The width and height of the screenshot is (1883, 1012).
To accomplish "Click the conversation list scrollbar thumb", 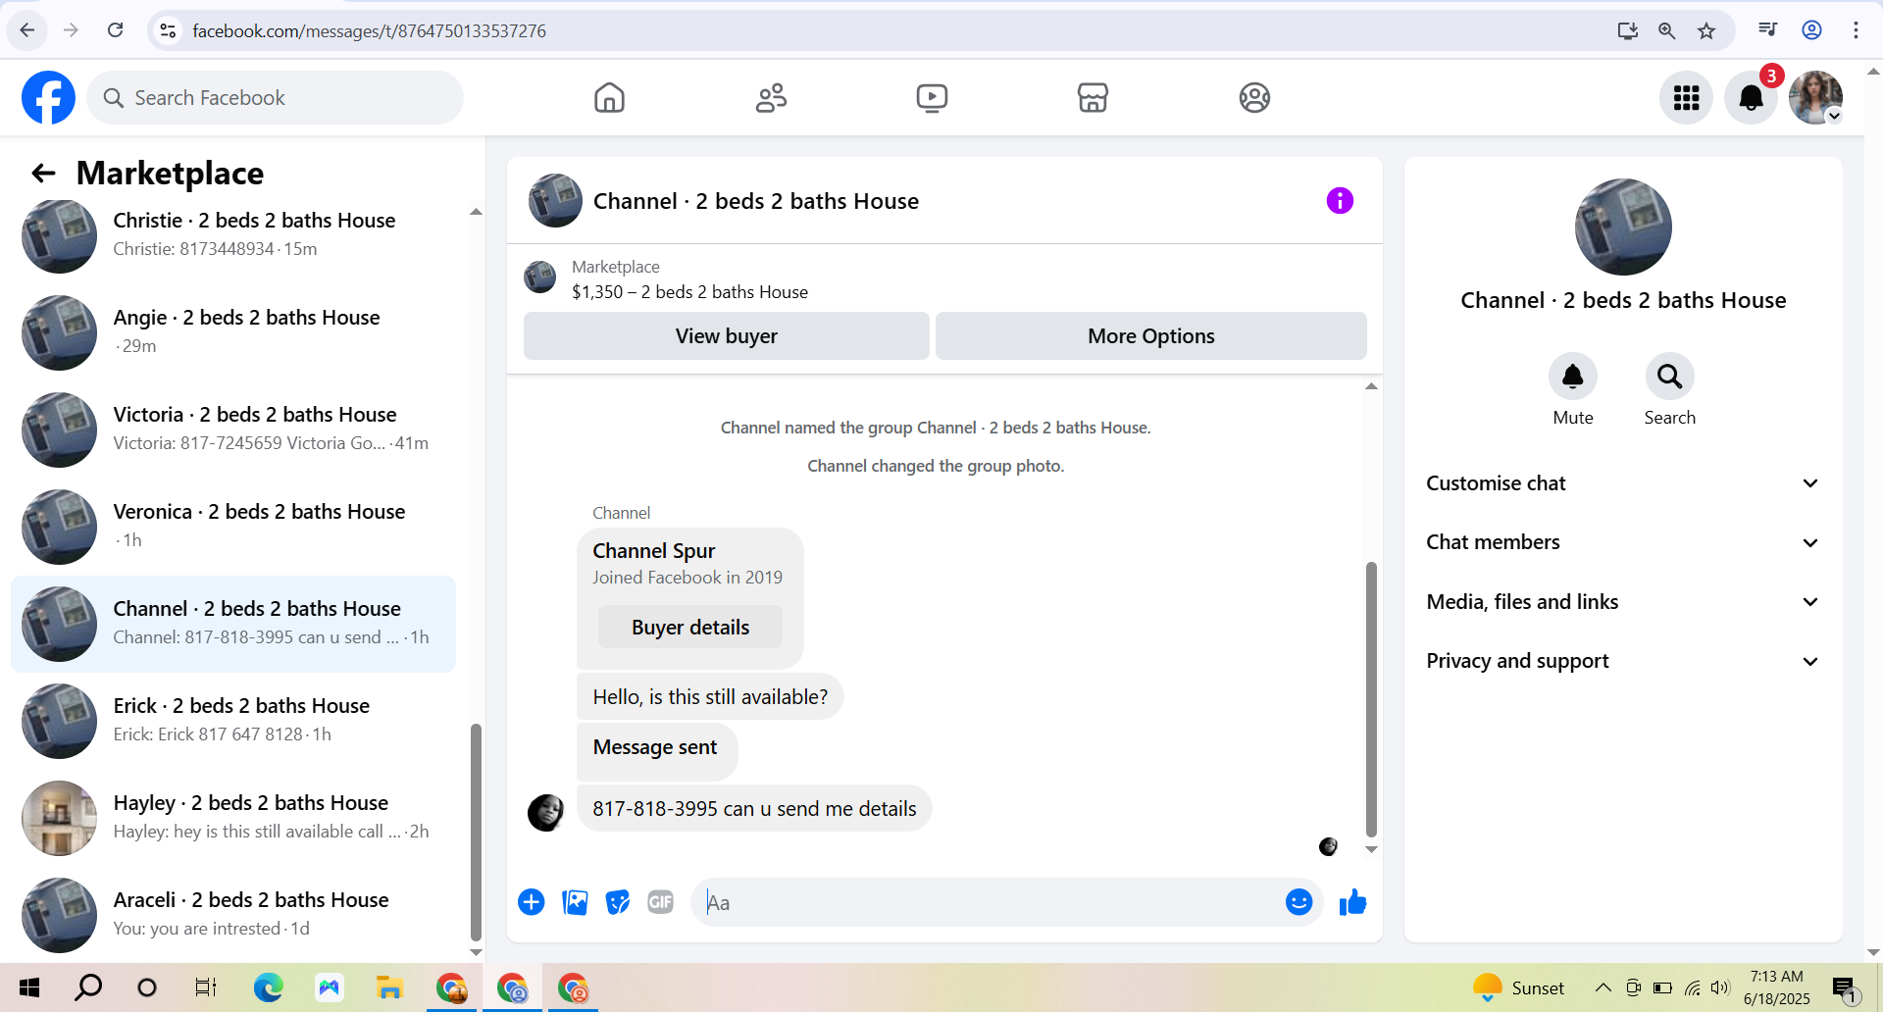I will (476, 832).
